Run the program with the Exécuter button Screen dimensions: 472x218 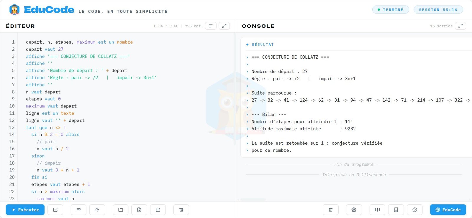click(25, 210)
